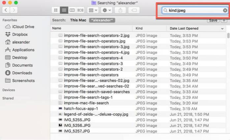Image resolution: width=230 pixels, height=140 pixels.
Task: Open Downloads folder in sidebar
Action: [x=22, y=73]
